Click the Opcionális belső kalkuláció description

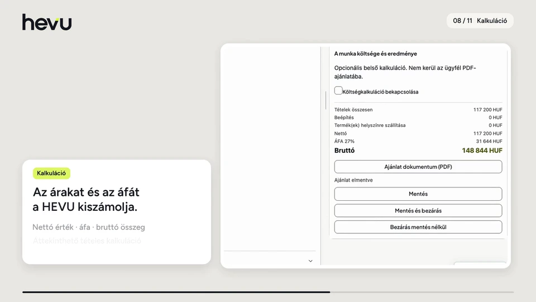click(405, 72)
